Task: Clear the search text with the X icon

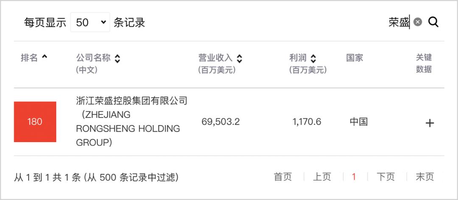Action: 418,22
